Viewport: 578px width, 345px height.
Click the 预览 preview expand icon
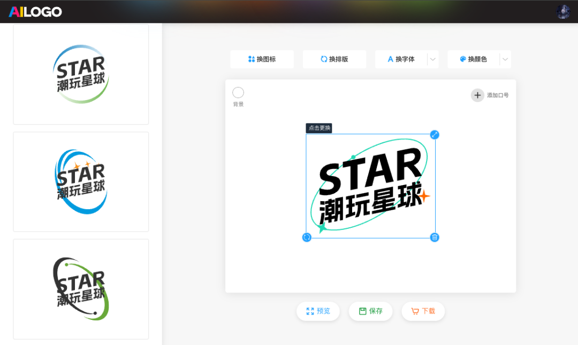310,311
